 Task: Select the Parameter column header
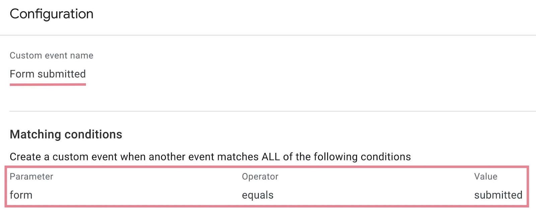click(31, 176)
